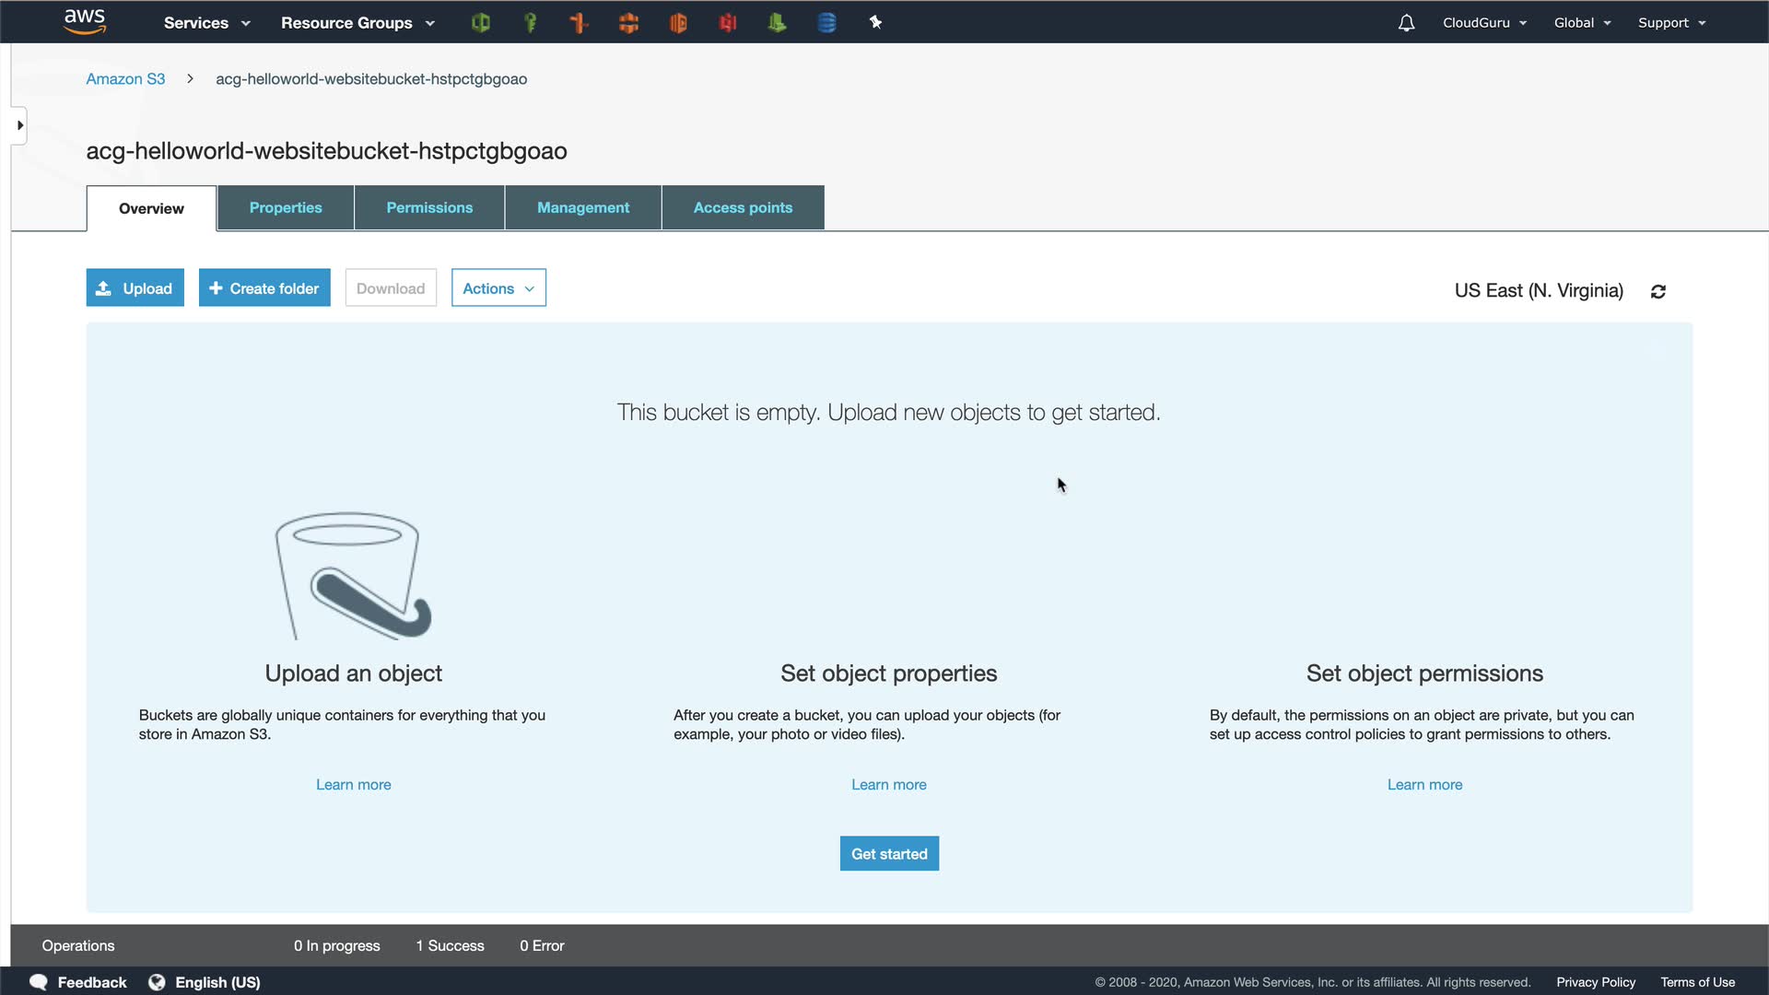Open the green cube CloudFormation shortcut icon
1769x995 pixels.
(480, 23)
